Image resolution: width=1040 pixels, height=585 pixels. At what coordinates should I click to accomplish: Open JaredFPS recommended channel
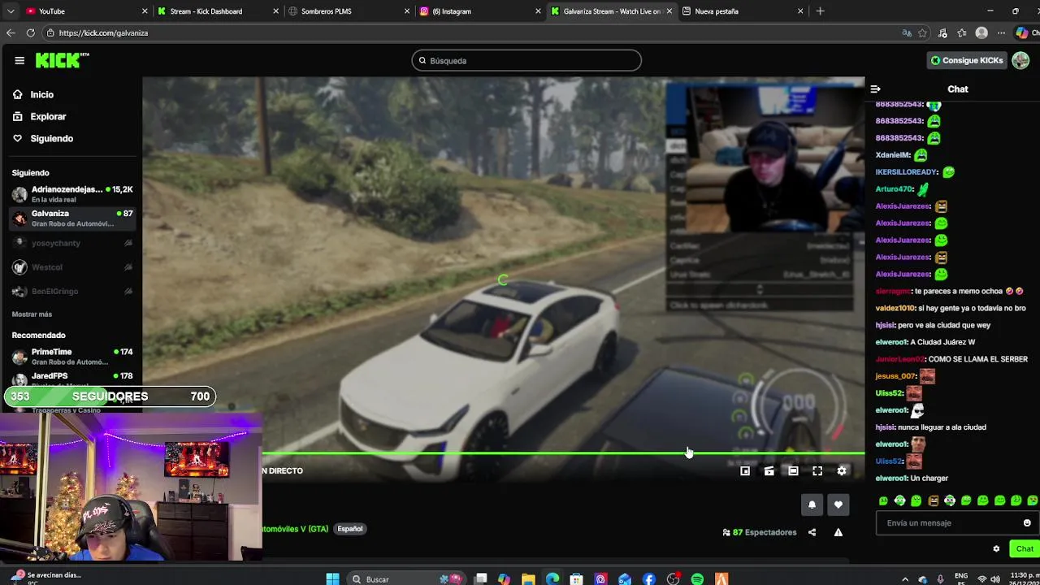coord(71,379)
